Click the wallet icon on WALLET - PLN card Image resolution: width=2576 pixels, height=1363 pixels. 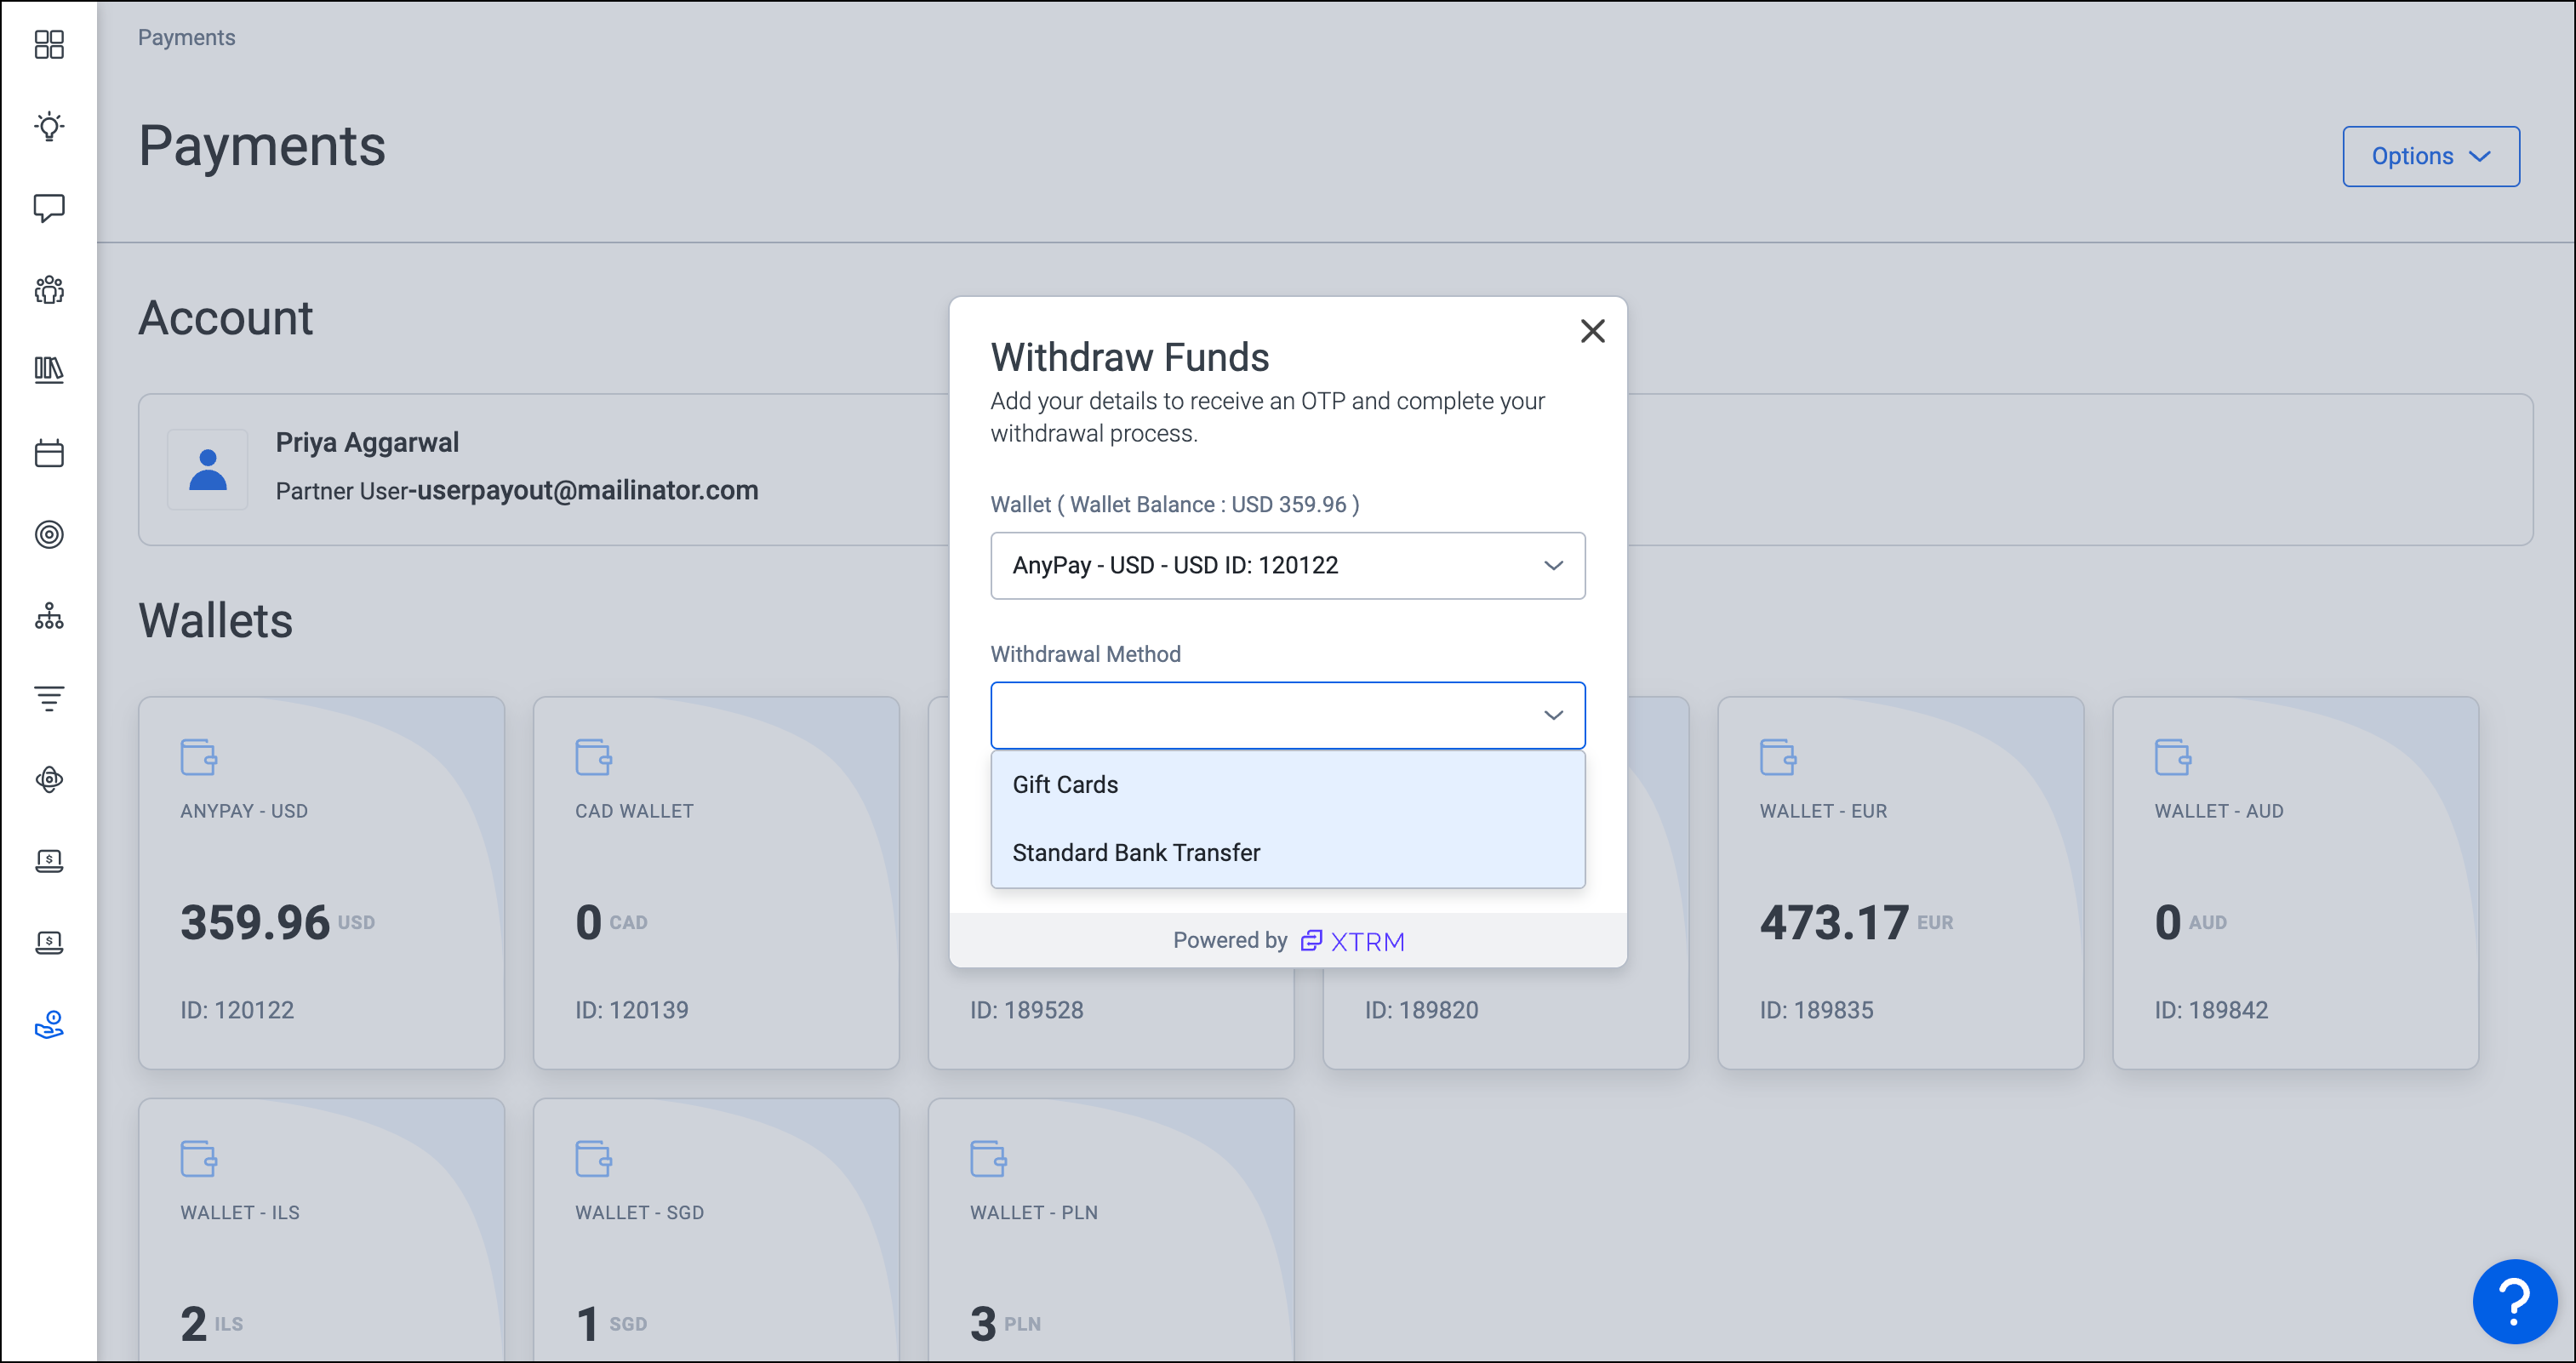point(988,1159)
